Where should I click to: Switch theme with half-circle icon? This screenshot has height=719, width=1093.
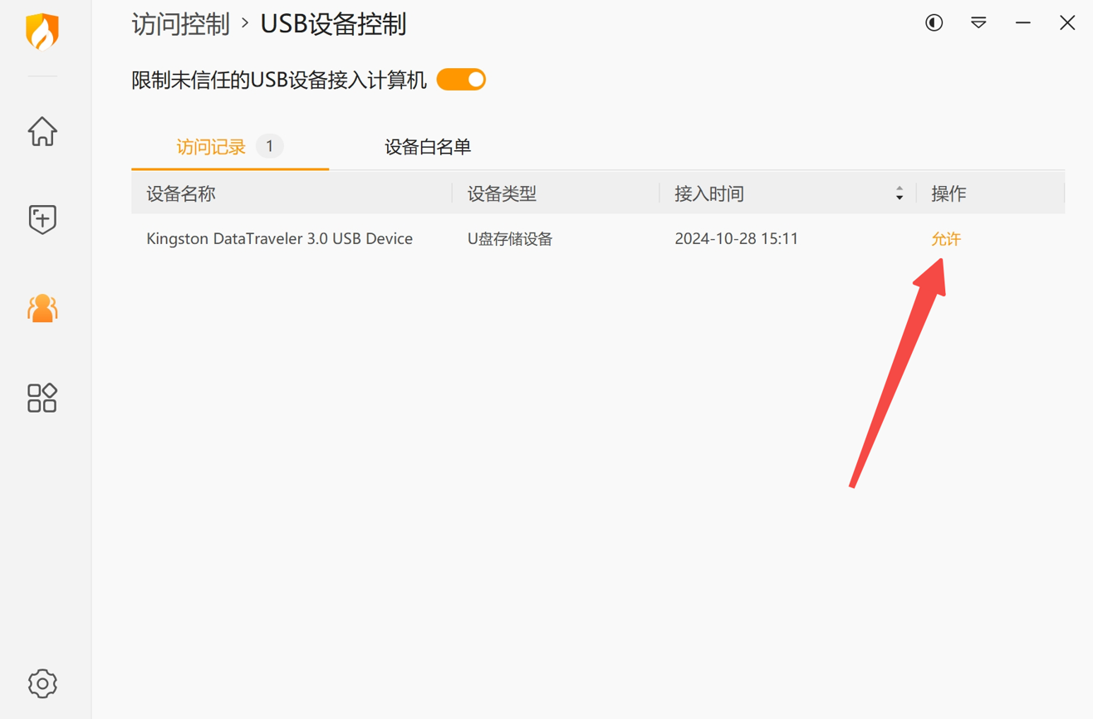coord(934,23)
